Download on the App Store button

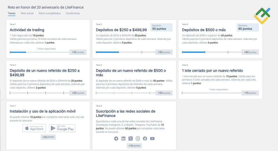click(x=34, y=128)
